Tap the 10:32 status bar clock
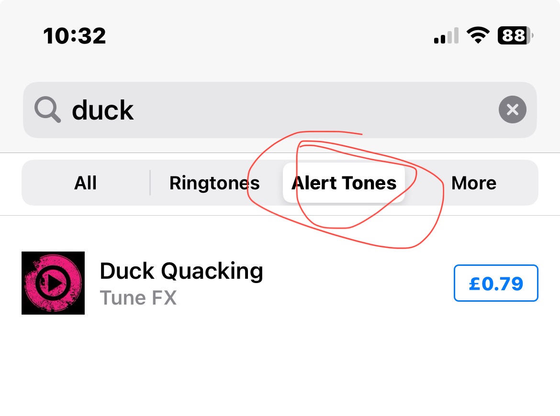Image resolution: width=560 pixels, height=416 pixels. 74,36
